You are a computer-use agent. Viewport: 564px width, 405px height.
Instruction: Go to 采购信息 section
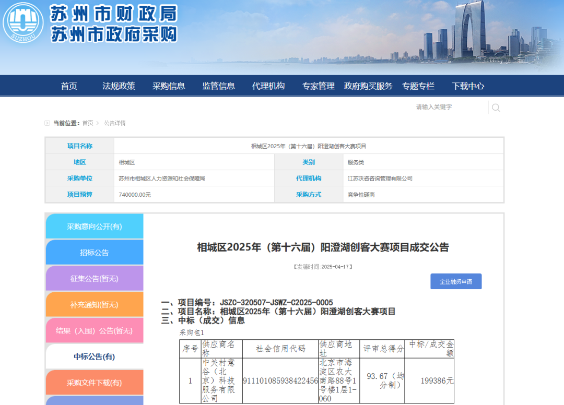click(x=169, y=86)
